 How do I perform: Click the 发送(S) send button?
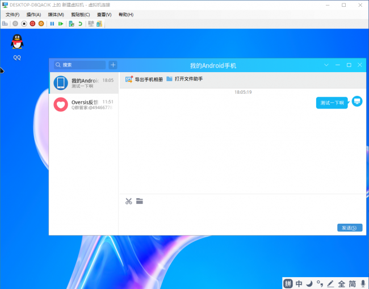(350, 228)
